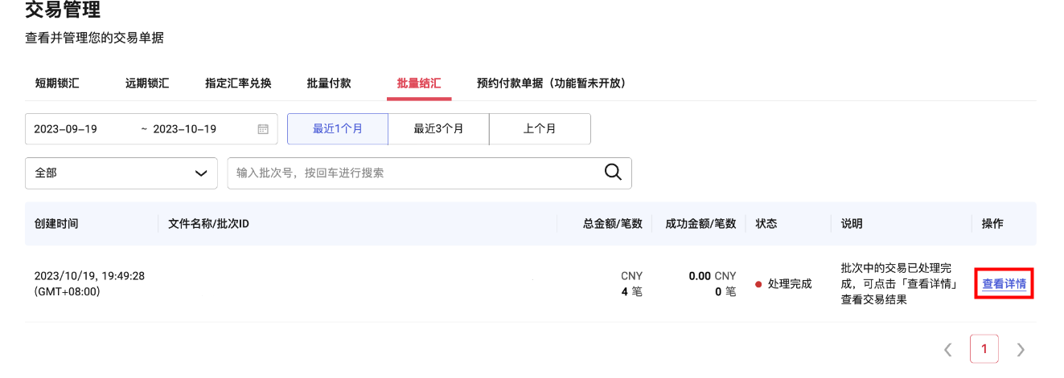Click the calendar icon in date range
This screenshot has height=378, width=1064.
click(x=263, y=129)
